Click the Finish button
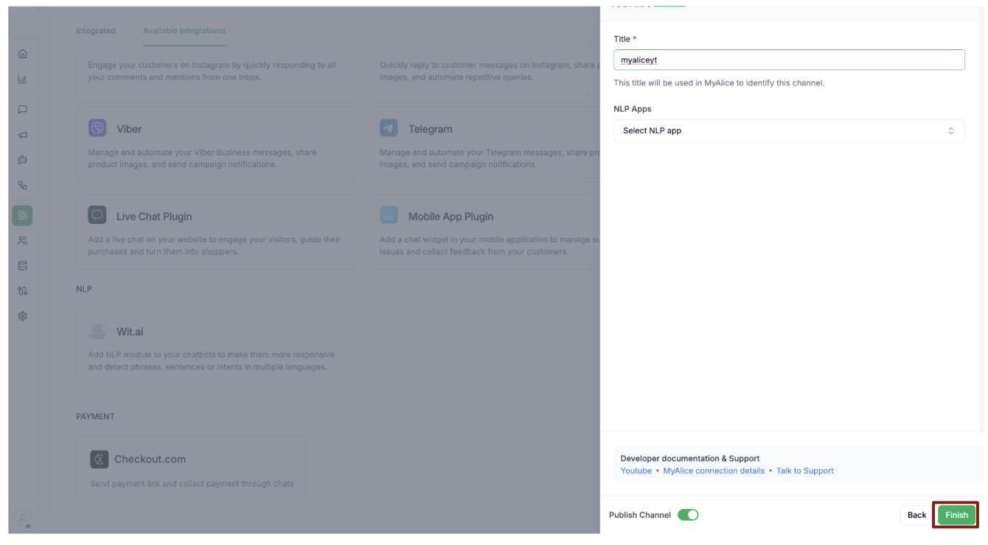Screen dimensions: 988x545 tap(956, 515)
